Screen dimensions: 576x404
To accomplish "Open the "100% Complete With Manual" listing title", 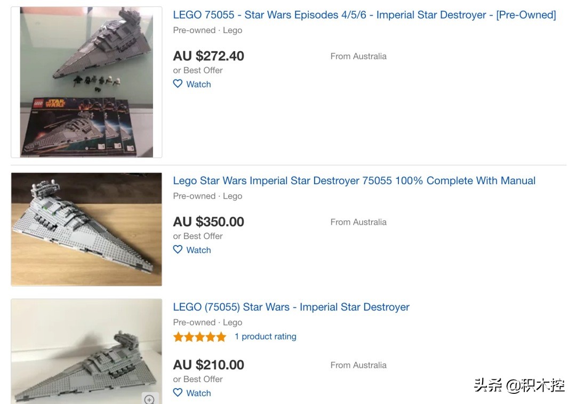I will tap(354, 181).
